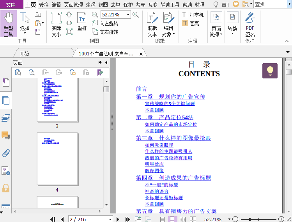Image resolution: width=292 pixels, height=222 pixels.
Task: Open link 第四章 创造成果的广告标题
Action: [173, 178]
